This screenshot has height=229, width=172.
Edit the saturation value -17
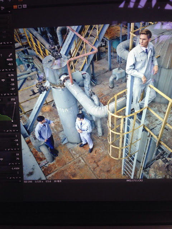(13, 89)
